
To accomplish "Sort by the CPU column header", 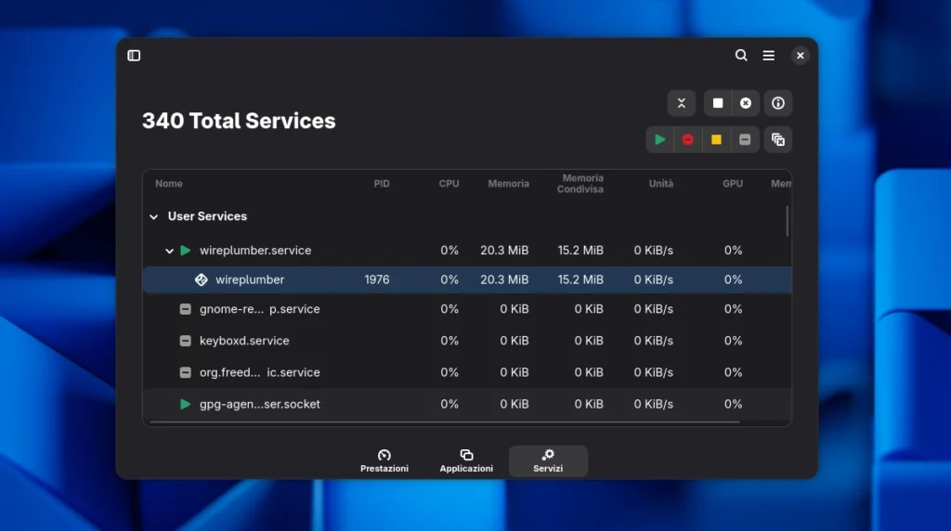I will [x=449, y=184].
